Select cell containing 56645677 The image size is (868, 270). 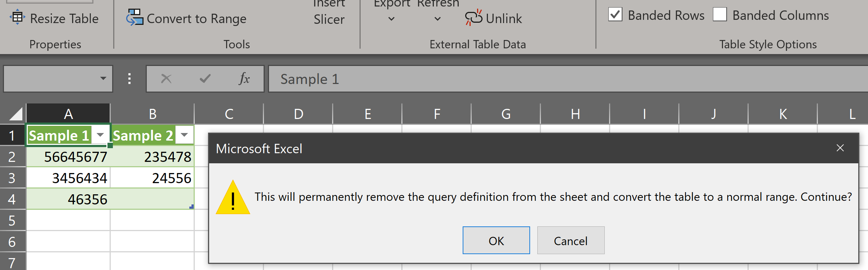68,157
